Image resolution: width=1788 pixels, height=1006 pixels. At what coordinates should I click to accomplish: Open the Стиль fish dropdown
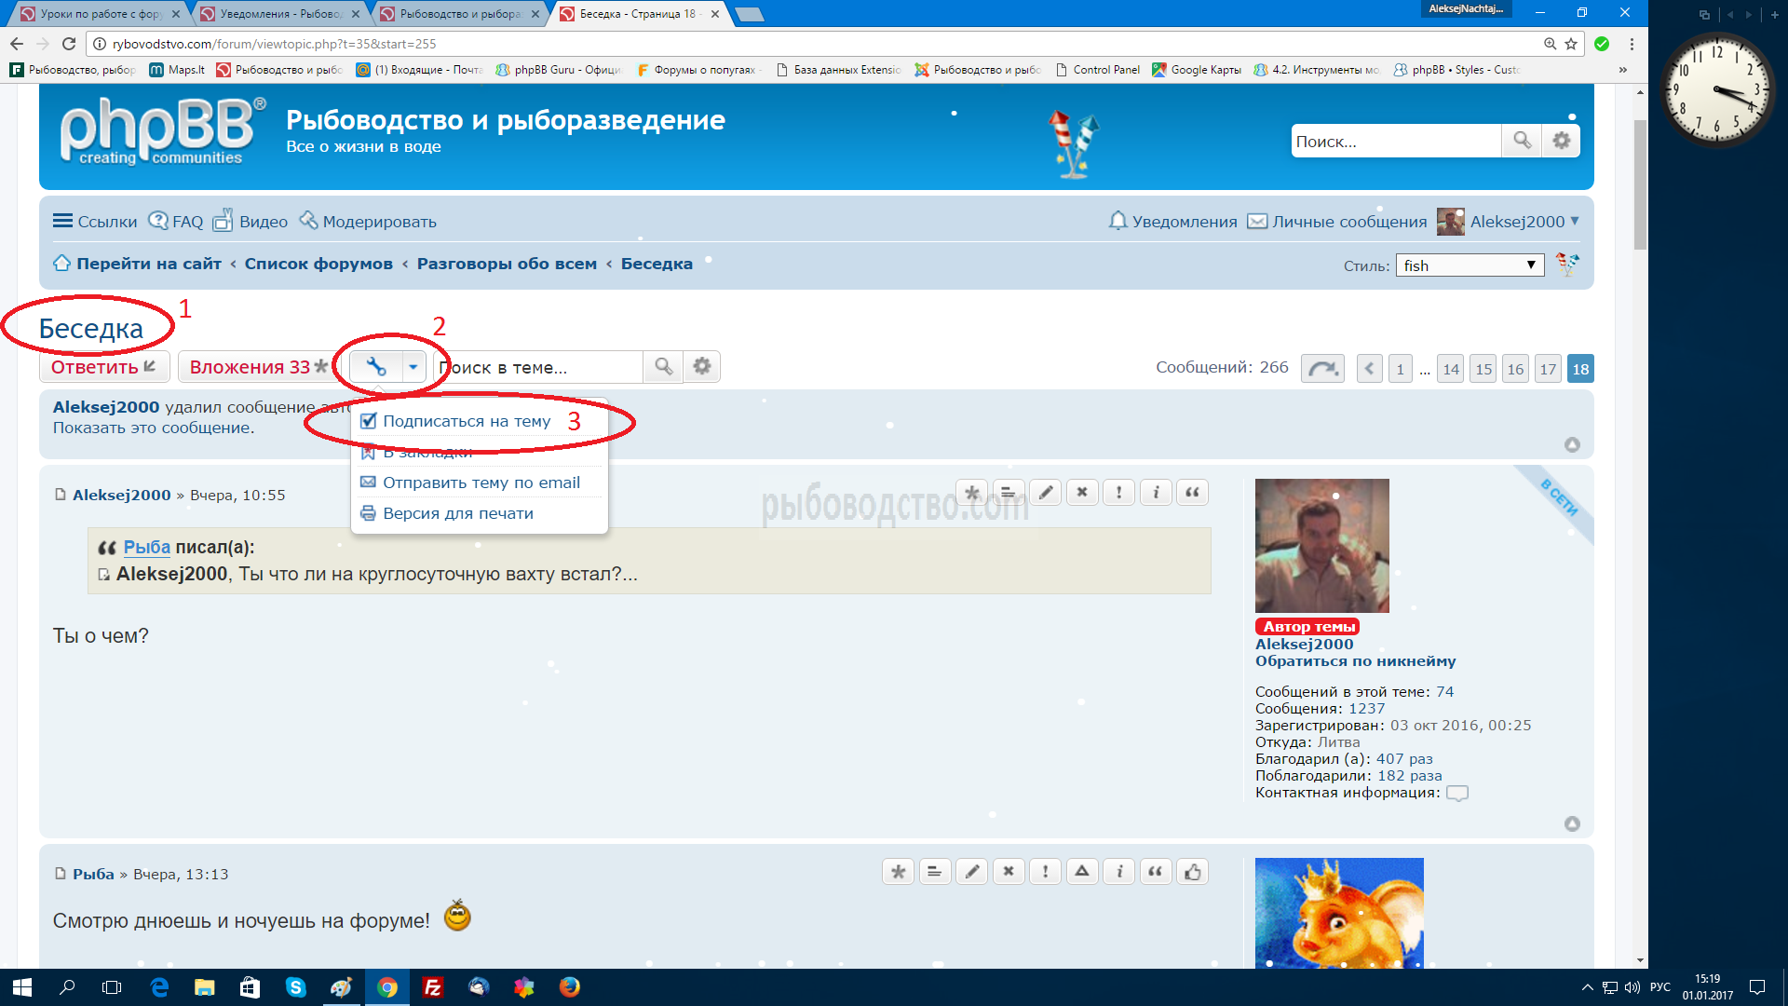point(1470,265)
